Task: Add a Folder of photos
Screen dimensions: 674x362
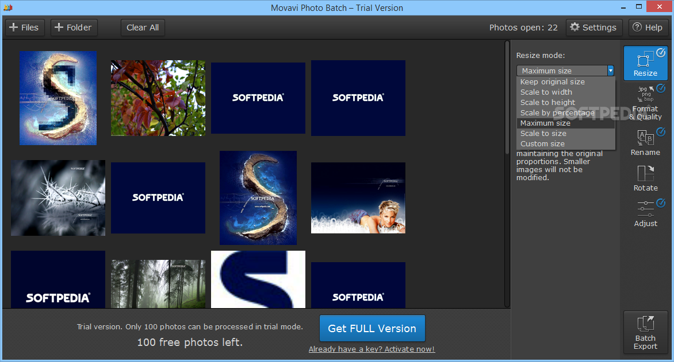Action: coord(74,28)
